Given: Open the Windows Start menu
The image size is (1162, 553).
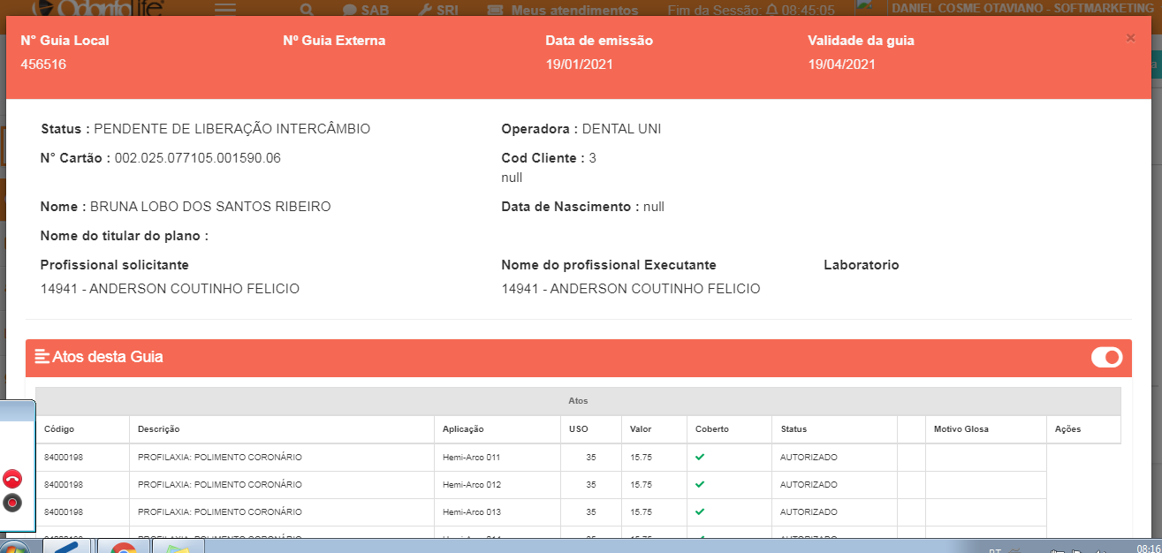Looking at the screenshot, I should pyautogui.click(x=15, y=547).
